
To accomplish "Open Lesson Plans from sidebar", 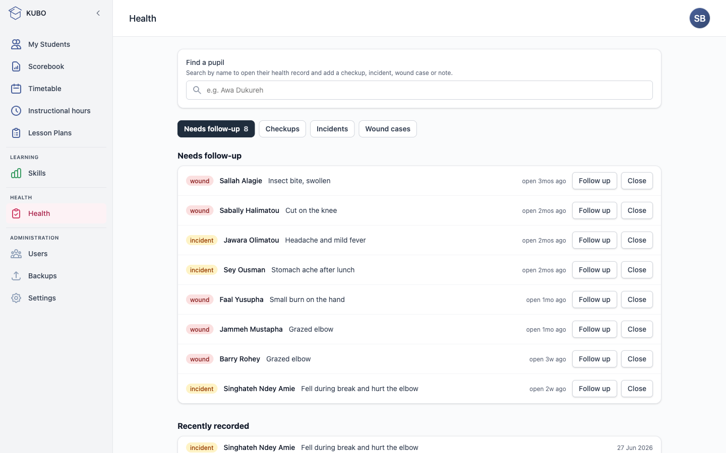I will [56, 133].
